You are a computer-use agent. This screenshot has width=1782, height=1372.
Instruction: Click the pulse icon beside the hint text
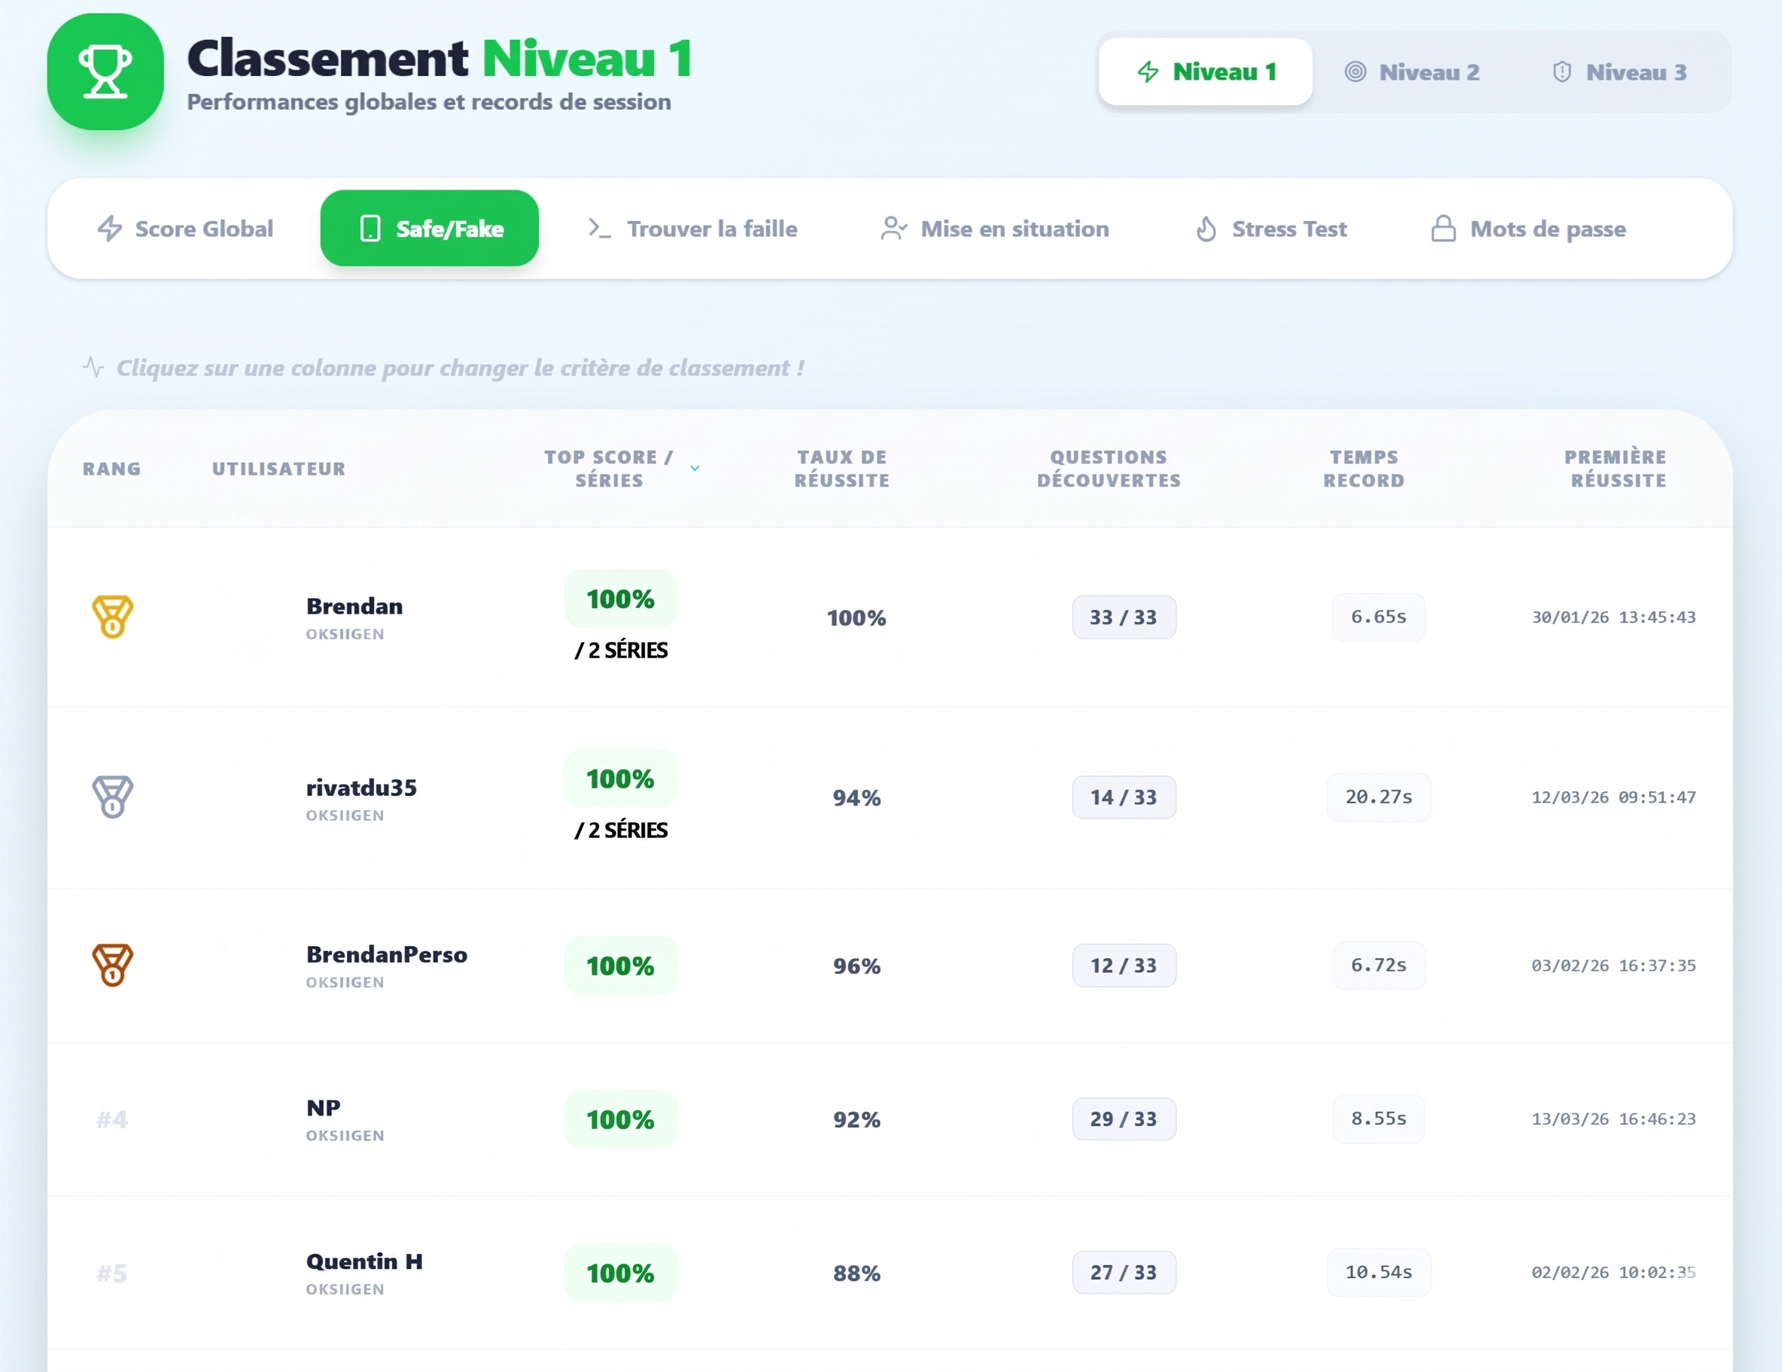click(x=93, y=367)
